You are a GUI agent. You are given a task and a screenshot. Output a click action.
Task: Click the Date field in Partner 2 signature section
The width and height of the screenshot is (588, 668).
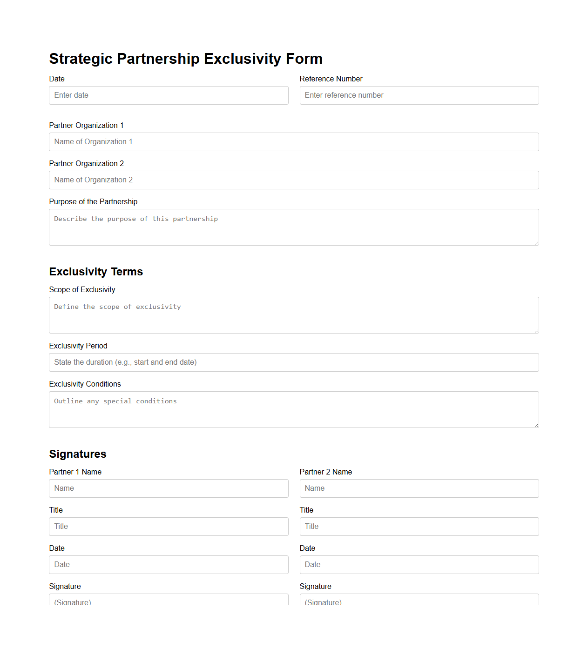click(x=419, y=565)
